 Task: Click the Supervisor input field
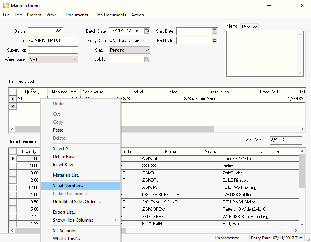point(53,50)
